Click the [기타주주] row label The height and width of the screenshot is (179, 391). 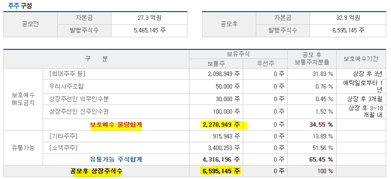click(x=63, y=136)
